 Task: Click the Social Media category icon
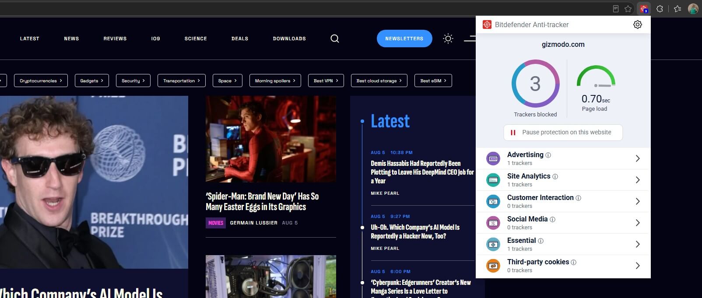493,223
